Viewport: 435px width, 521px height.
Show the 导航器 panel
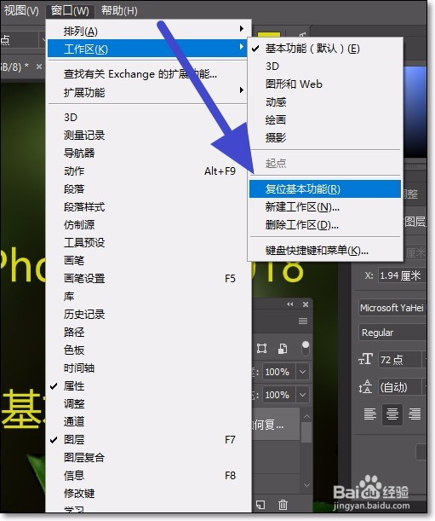(x=148, y=153)
